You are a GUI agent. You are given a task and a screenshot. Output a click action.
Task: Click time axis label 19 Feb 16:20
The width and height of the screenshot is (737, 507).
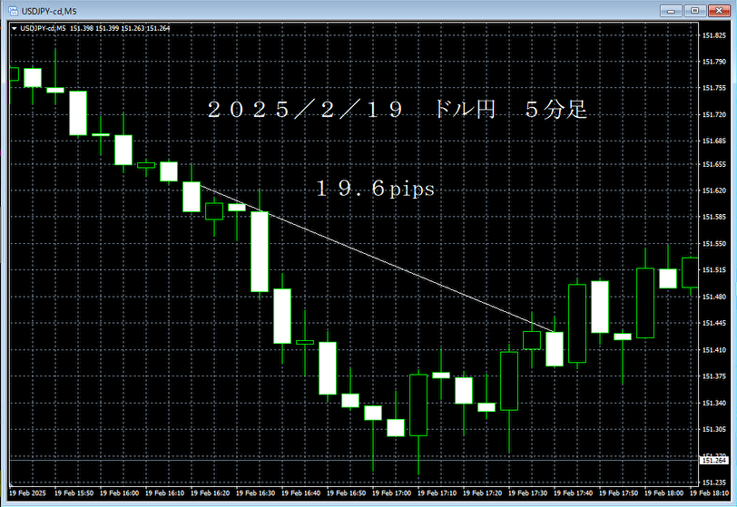click(x=210, y=492)
